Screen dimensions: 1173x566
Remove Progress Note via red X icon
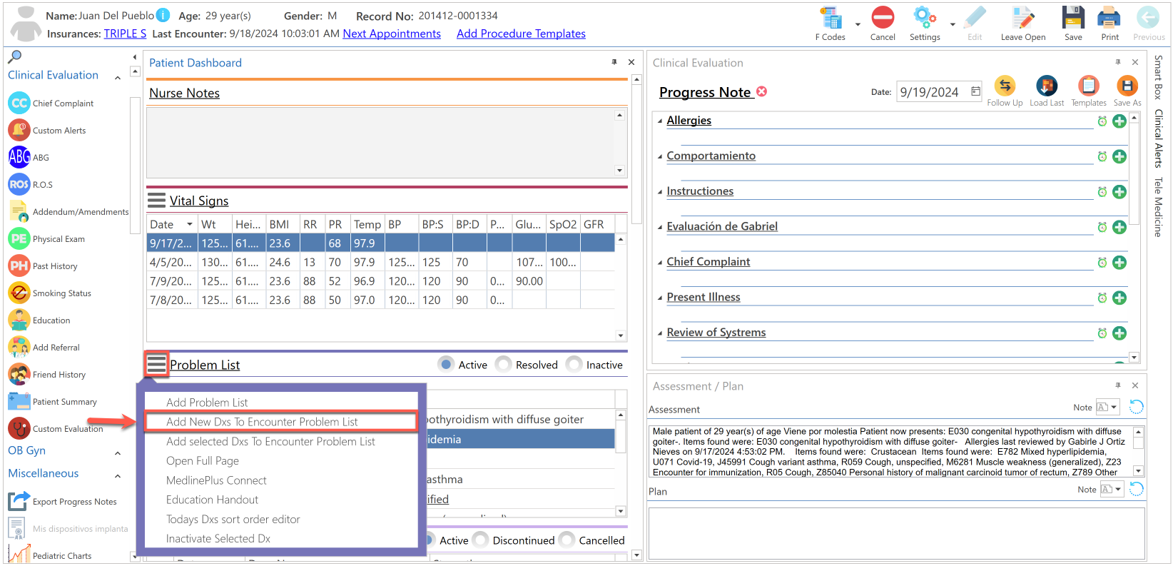coord(762,91)
